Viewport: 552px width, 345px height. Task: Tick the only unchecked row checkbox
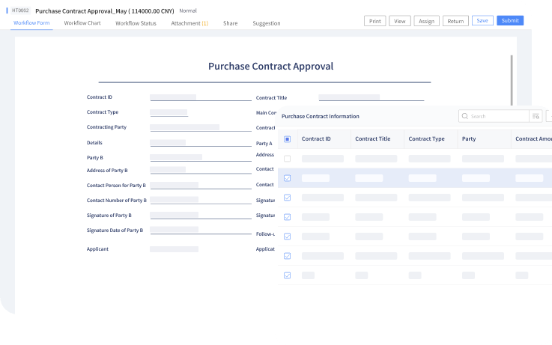click(x=288, y=159)
